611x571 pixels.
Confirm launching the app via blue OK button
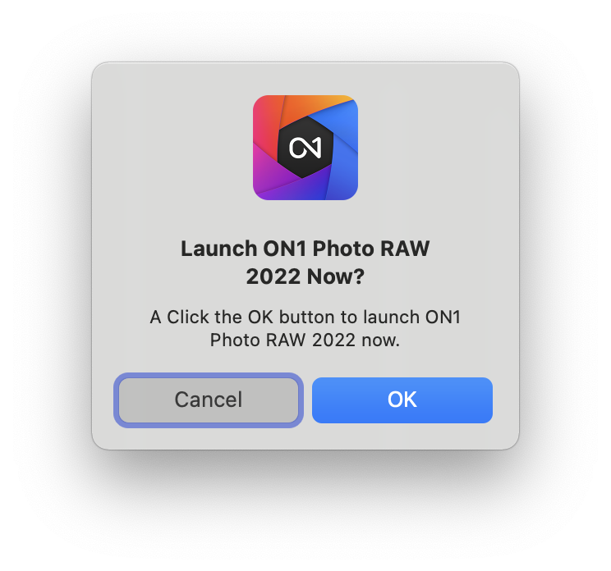point(402,400)
